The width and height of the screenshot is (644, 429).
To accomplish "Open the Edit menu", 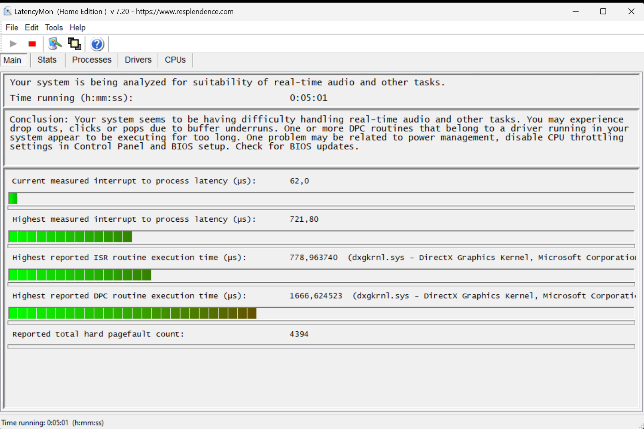I will coord(32,28).
